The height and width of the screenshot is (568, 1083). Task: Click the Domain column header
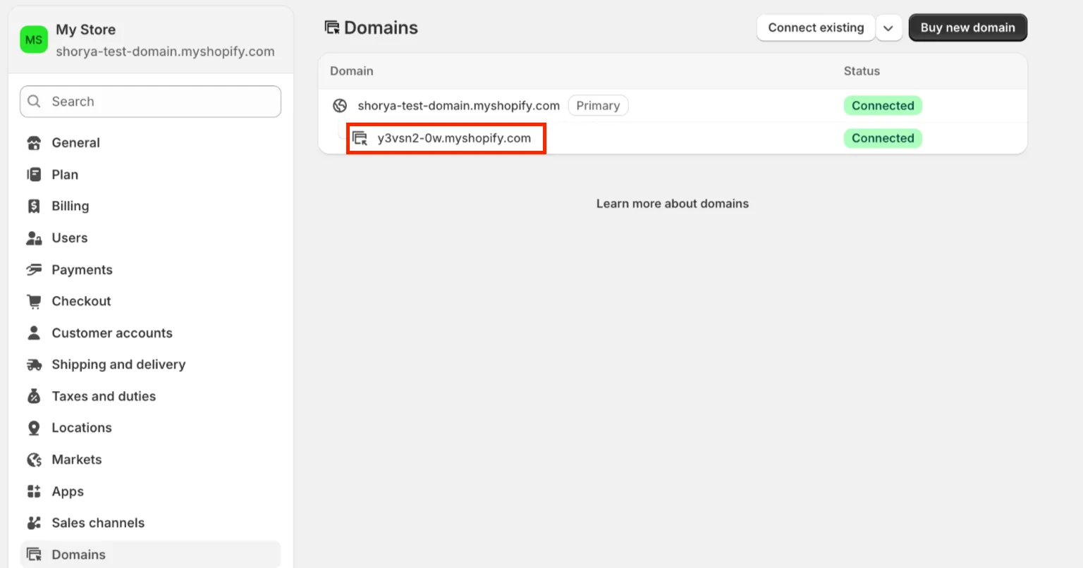(x=352, y=71)
